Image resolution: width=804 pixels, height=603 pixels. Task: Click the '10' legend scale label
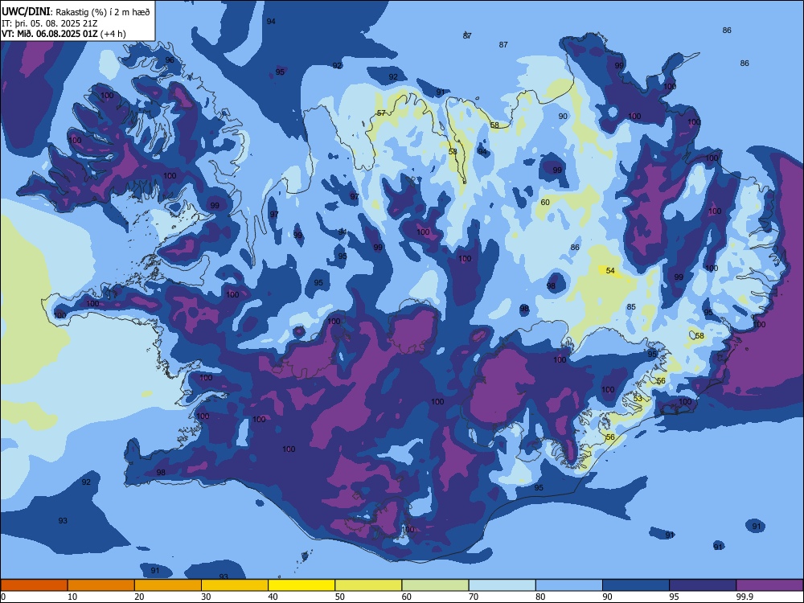(x=72, y=597)
